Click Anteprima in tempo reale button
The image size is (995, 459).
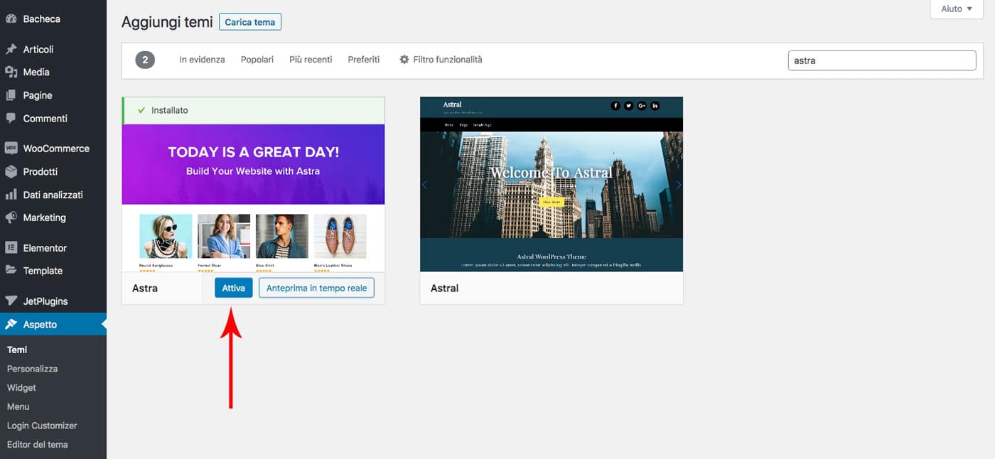pyautogui.click(x=316, y=288)
